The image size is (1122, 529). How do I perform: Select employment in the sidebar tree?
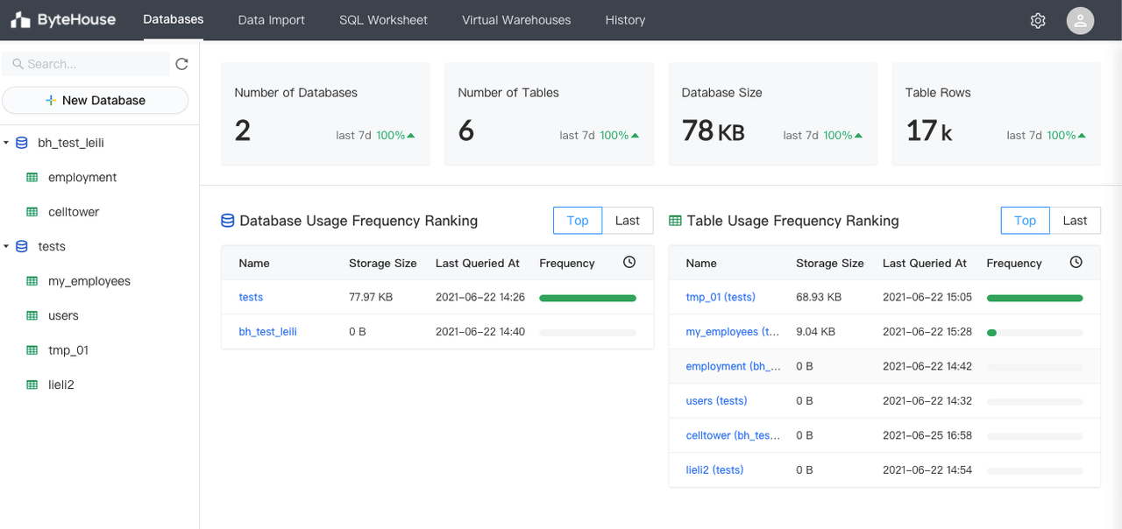[82, 177]
